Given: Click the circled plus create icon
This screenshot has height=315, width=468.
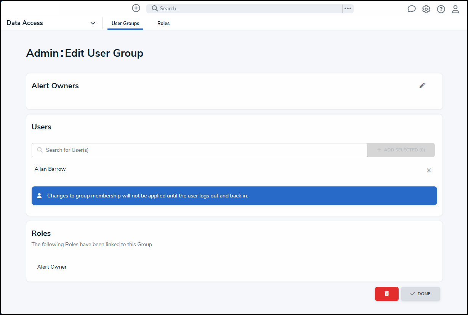Looking at the screenshot, I should pyautogui.click(x=136, y=8).
